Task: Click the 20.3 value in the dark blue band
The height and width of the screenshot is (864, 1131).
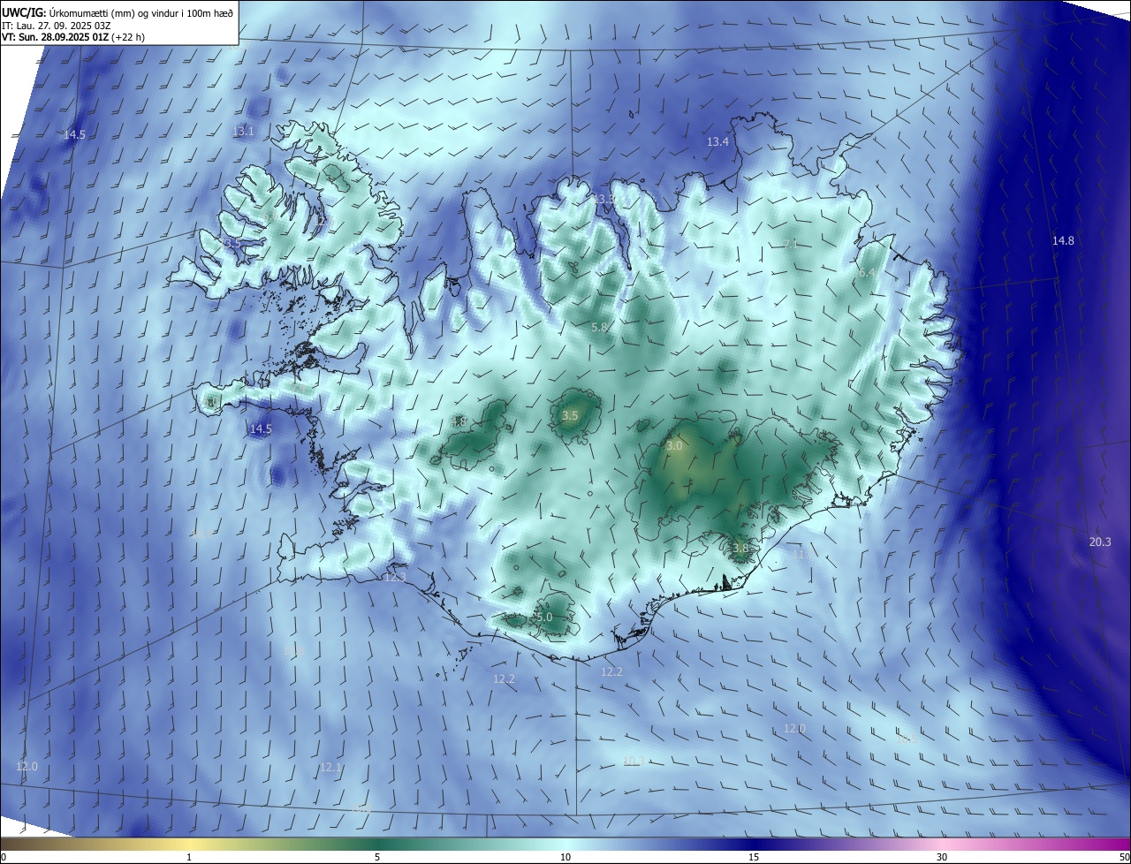Action: coord(1100,542)
